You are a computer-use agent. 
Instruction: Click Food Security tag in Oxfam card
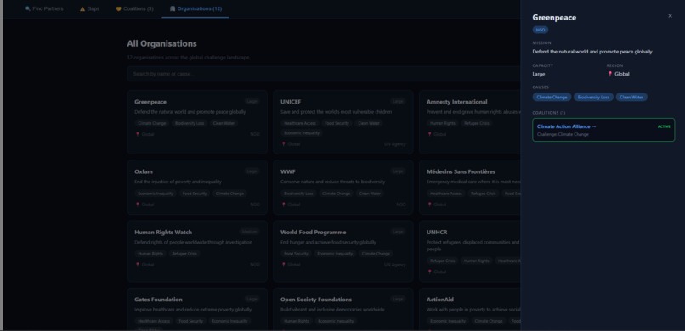[x=195, y=194]
